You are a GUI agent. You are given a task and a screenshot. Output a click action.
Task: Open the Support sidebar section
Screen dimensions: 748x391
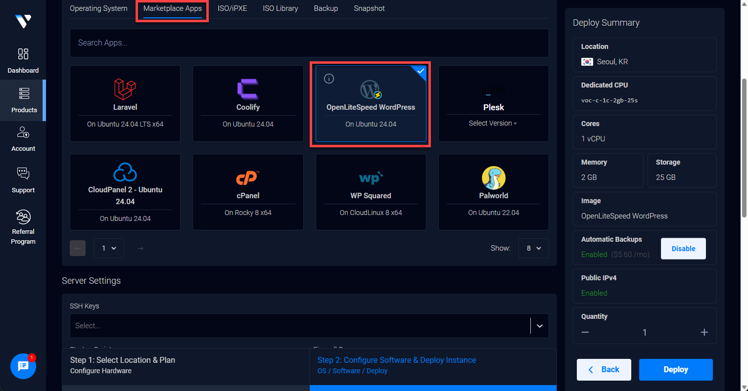click(x=23, y=180)
